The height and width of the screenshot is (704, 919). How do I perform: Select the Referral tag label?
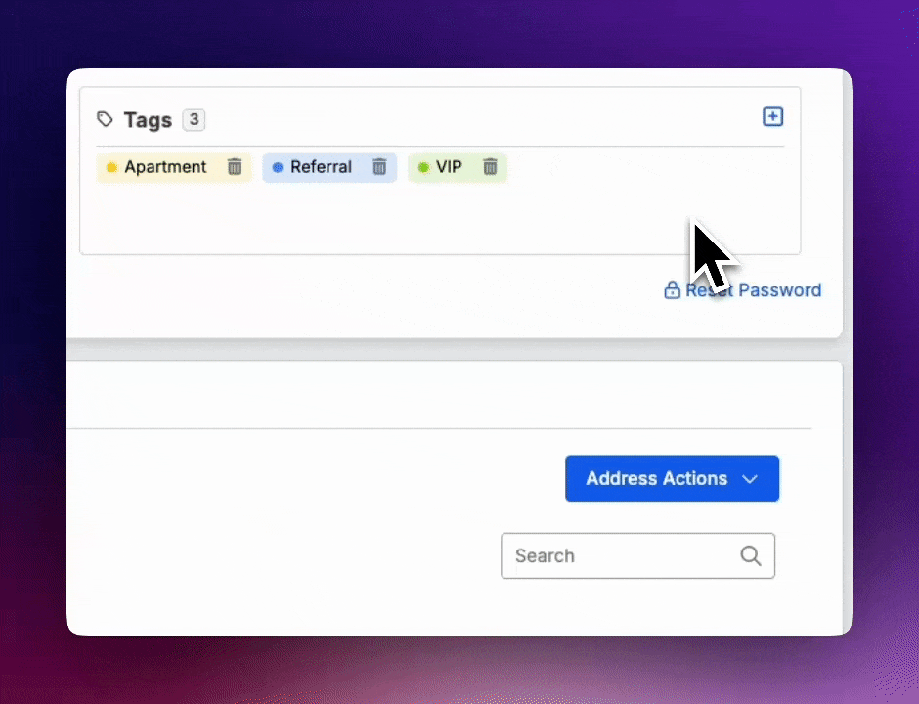click(x=322, y=167)
